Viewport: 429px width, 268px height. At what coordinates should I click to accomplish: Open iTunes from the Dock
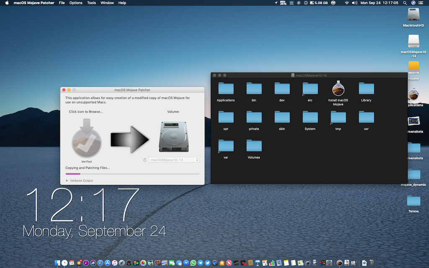pos(115,263)
